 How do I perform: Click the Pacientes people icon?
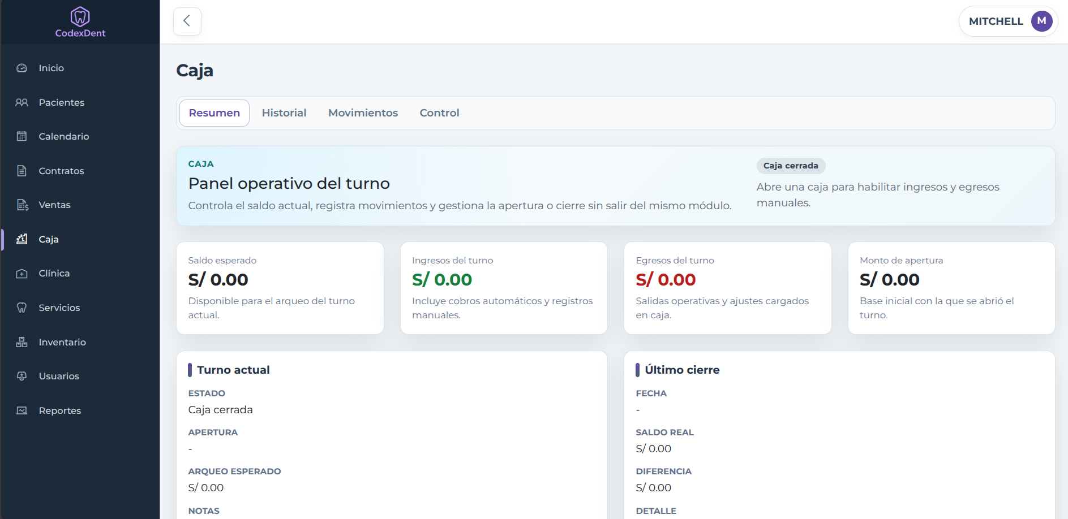(x=22, y=102)
